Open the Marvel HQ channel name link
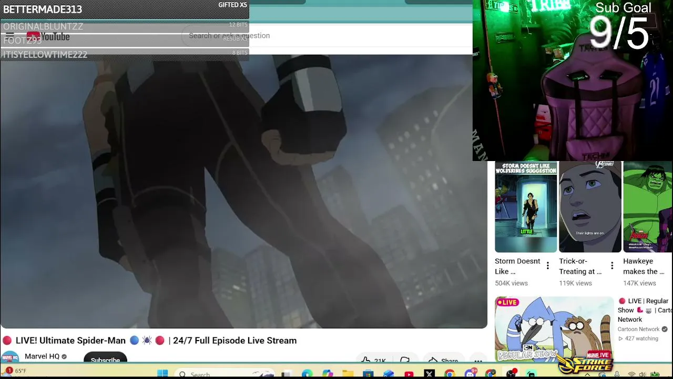673x379 pixels. 42,356
